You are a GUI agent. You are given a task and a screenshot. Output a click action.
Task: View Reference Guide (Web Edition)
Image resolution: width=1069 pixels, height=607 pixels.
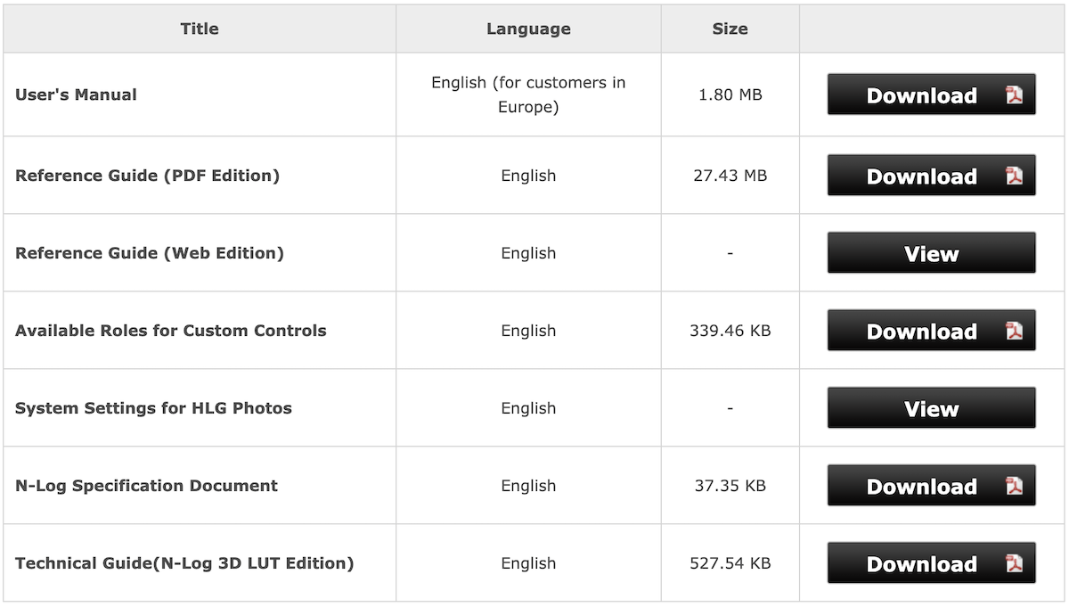point(931,253)
